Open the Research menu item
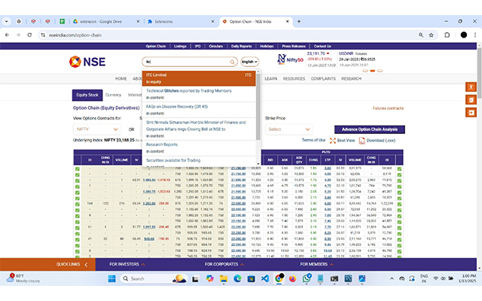 (351, 78)
